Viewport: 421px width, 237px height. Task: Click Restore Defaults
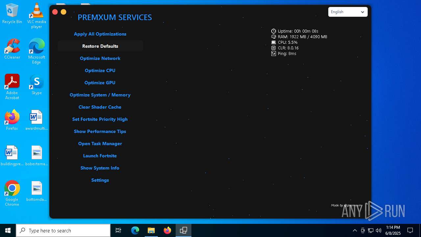click(100, 46)
